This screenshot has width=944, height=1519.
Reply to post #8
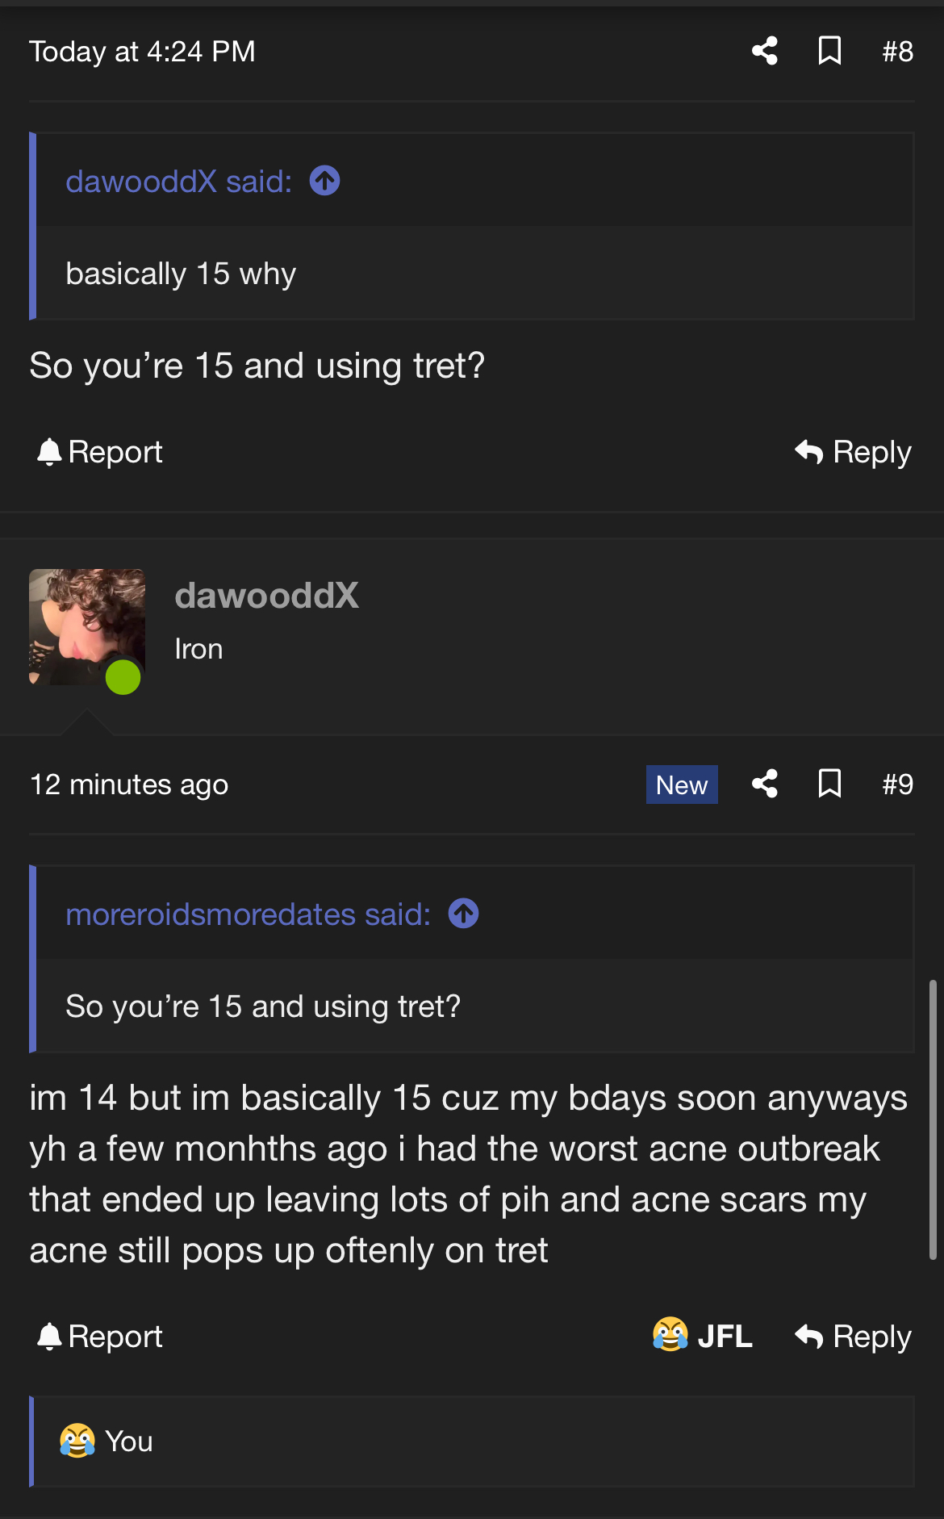[854, 452]
